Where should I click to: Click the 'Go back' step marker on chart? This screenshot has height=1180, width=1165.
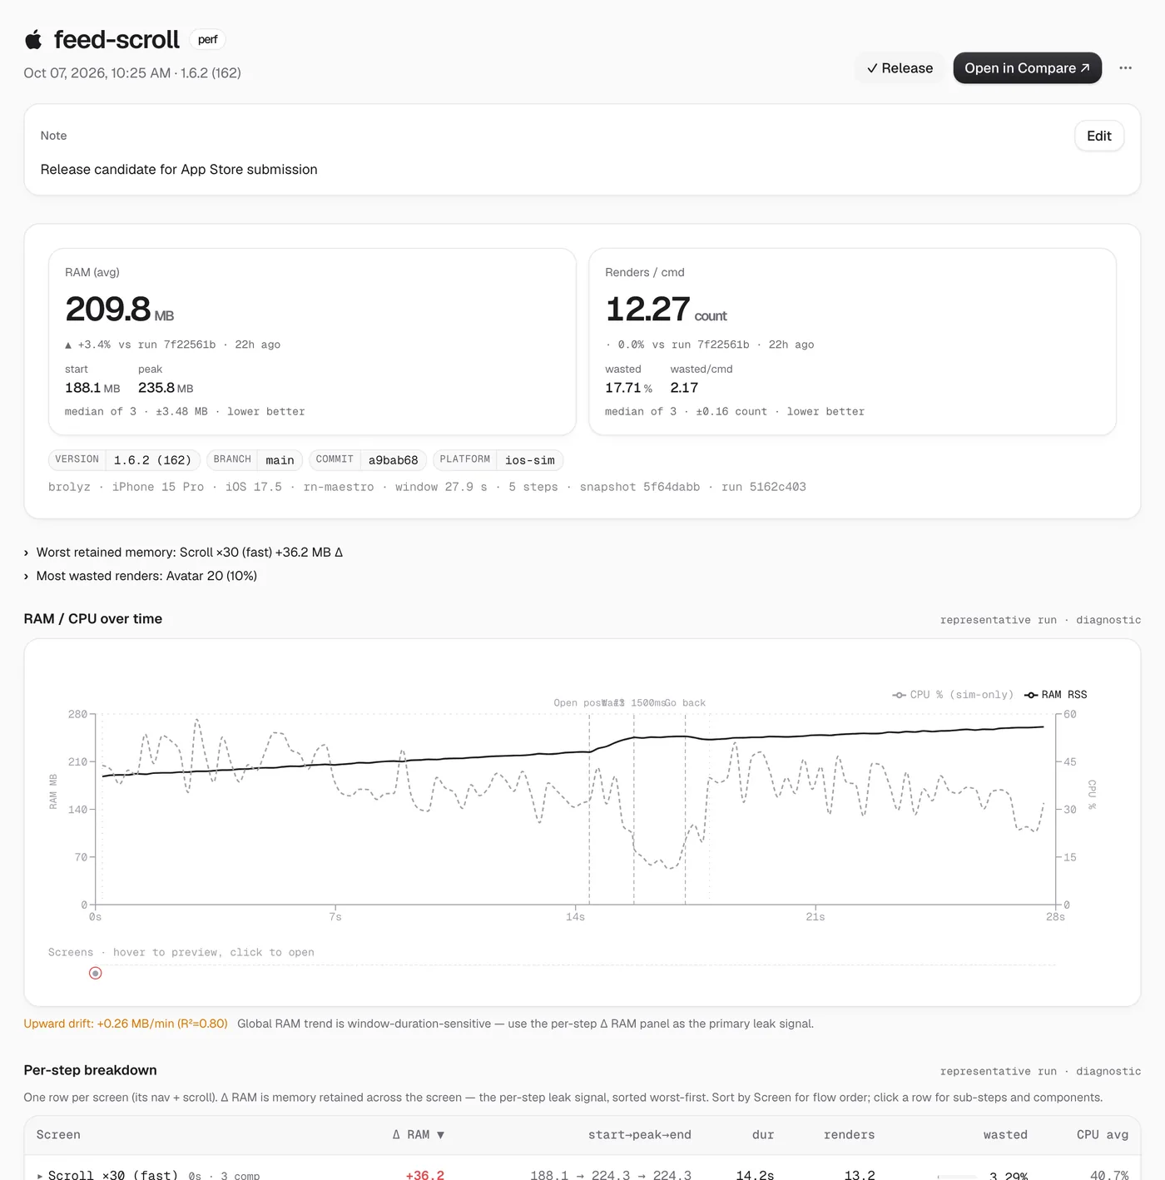(685, 703)
